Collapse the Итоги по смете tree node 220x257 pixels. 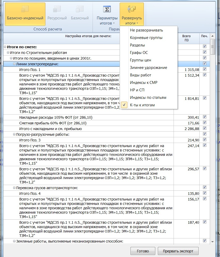click(x=5, y=47)
